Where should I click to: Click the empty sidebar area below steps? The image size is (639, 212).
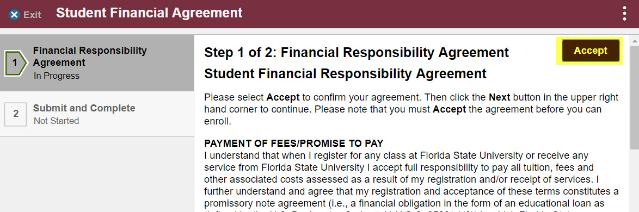[97, 174]
